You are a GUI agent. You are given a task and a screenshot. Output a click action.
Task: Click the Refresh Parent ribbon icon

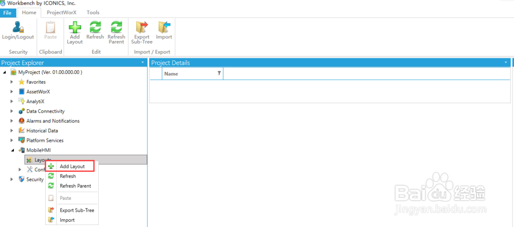pos(116,27)
